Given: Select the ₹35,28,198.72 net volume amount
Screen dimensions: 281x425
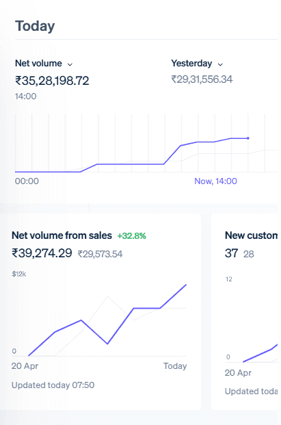Looking at the screenshot, I should click(52, 81).
